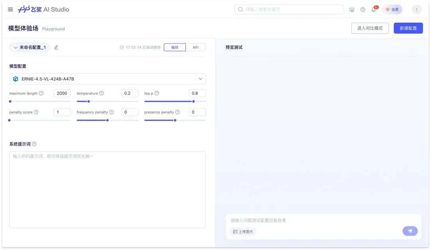Viewport: 431px width, 250px height.
Task: Send the test message with paper plane
Action: 410,231
